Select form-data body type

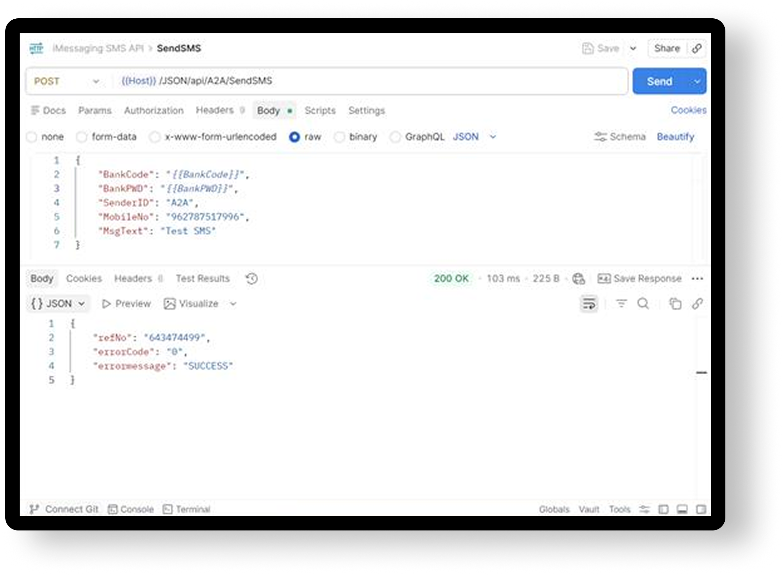coord(82,137)
